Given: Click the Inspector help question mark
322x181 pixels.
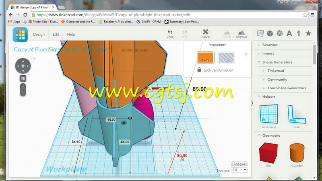Looking at the screenshot, I should [x=246, y=54].
